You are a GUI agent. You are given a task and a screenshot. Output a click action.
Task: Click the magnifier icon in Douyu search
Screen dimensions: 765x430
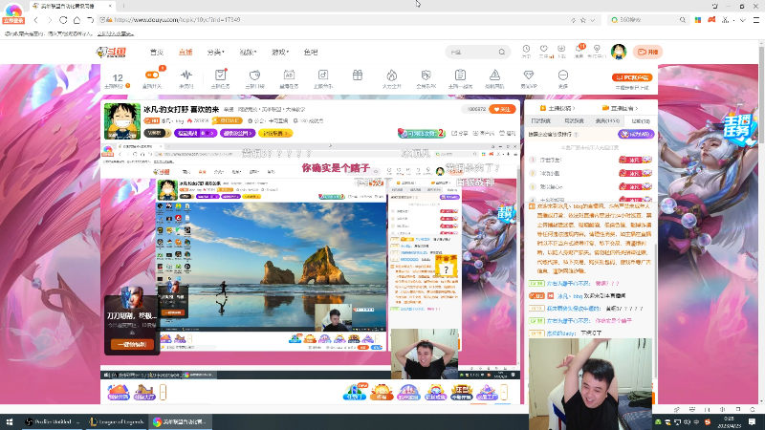[x=501, y=53]
